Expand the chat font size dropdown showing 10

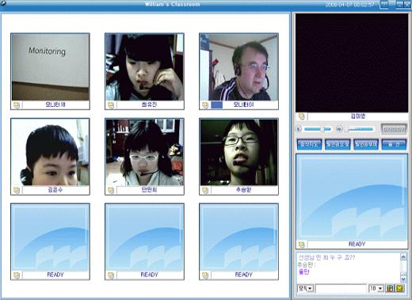click(x=376, y=288)
